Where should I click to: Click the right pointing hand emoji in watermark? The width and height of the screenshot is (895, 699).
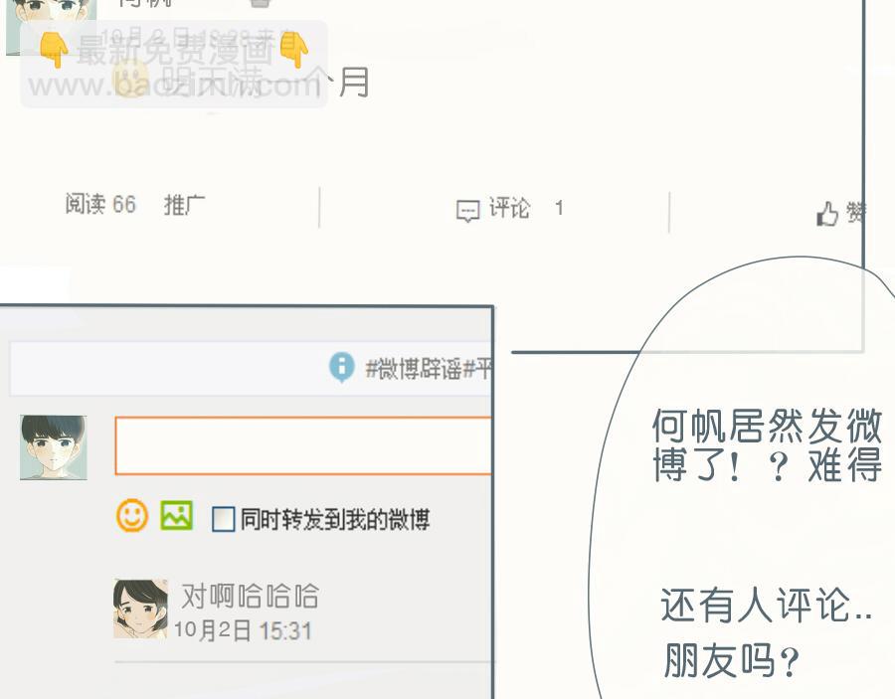[x=294, y=50]
